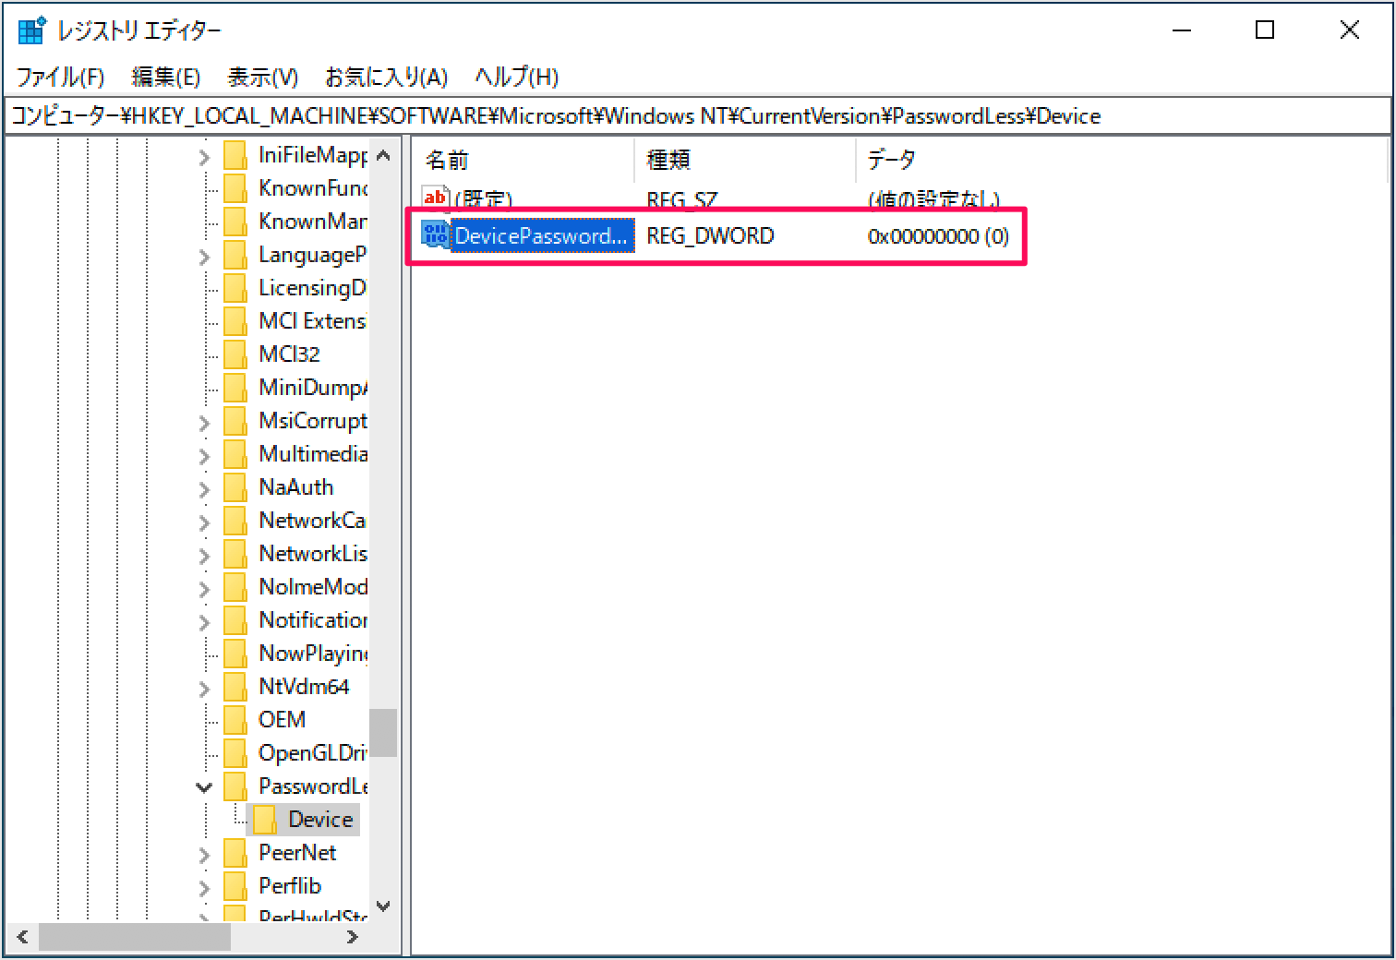Open the ヘルプ menu
Image resolution: width=1396 pixels, height=960 pixels.
[516, 78]
